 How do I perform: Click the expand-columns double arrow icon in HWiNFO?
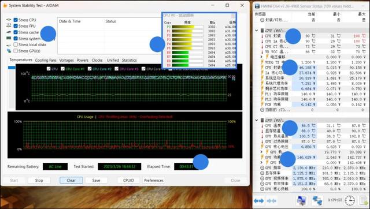[258, 201]
